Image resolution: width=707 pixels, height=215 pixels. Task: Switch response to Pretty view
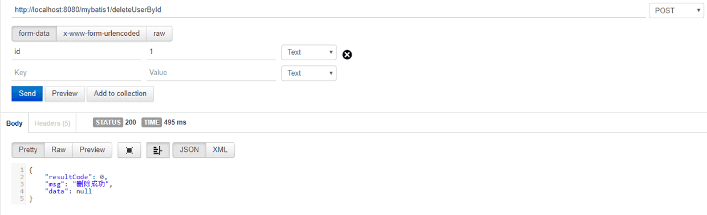(x=28, y=150)
